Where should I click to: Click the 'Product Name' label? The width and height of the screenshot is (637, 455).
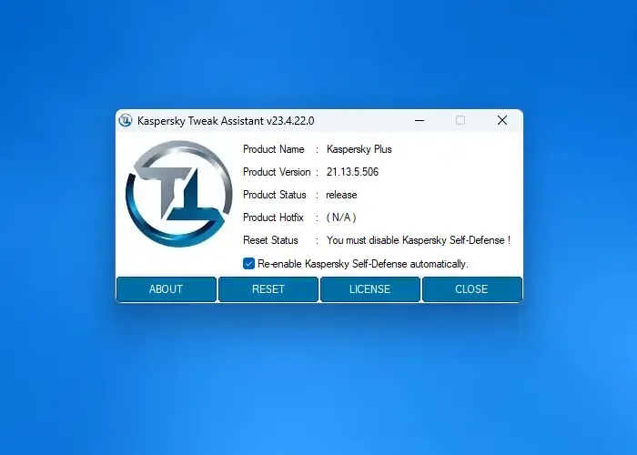coord(273,149)
